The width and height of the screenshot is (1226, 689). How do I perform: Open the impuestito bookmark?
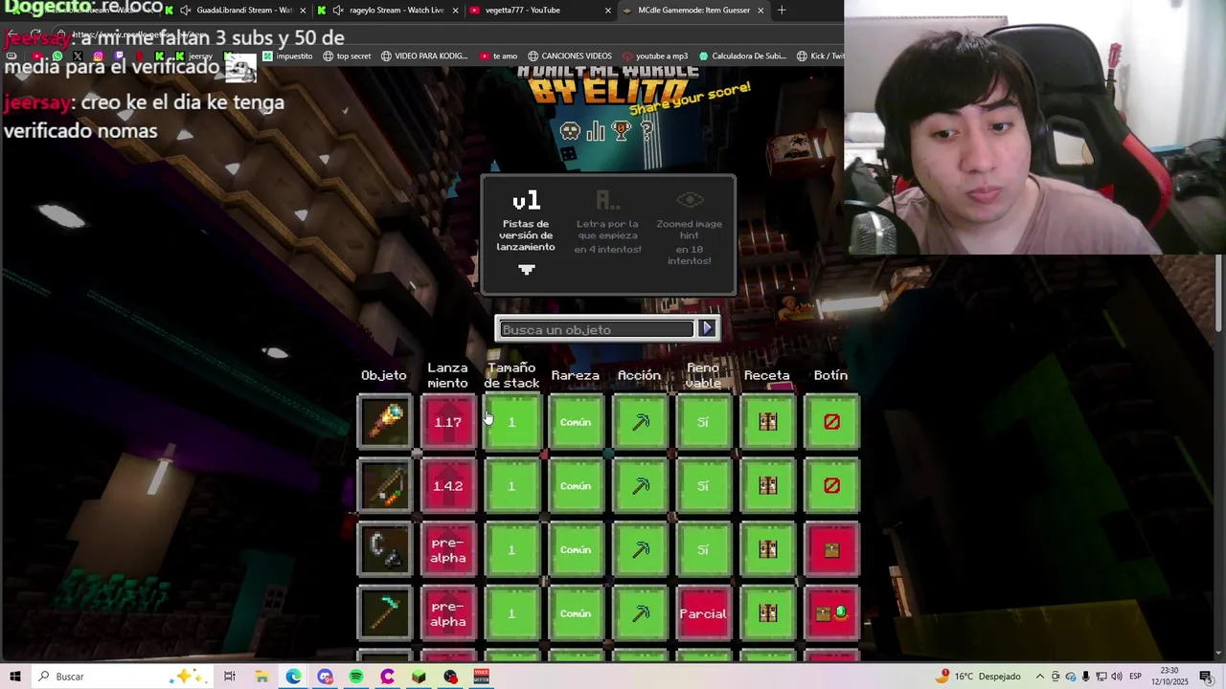[287, 56]
